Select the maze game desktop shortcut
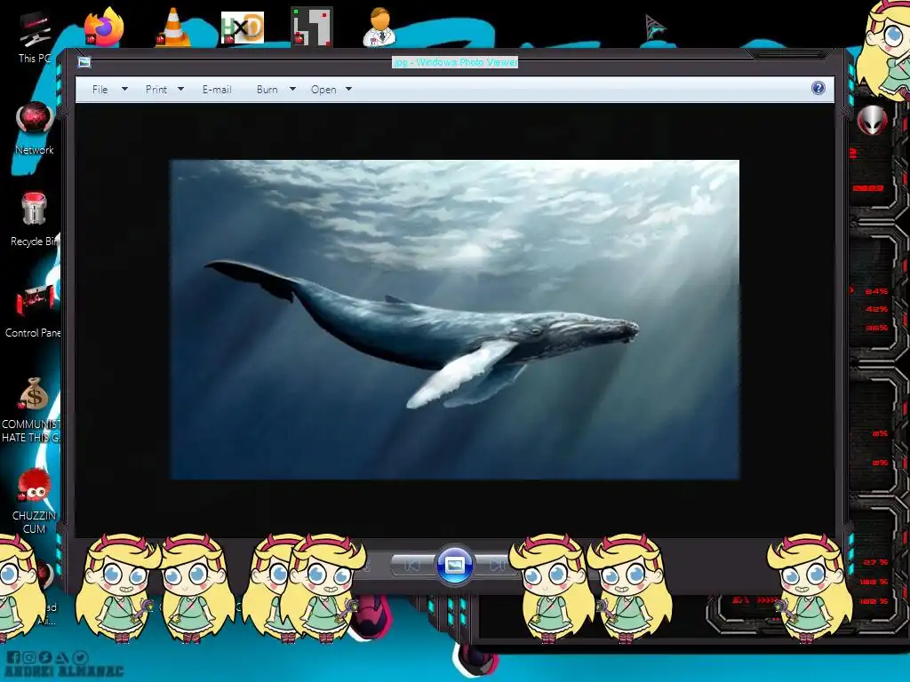Viewport: 910px width, 682px height. pyautogui.click(x=312, y=27)
